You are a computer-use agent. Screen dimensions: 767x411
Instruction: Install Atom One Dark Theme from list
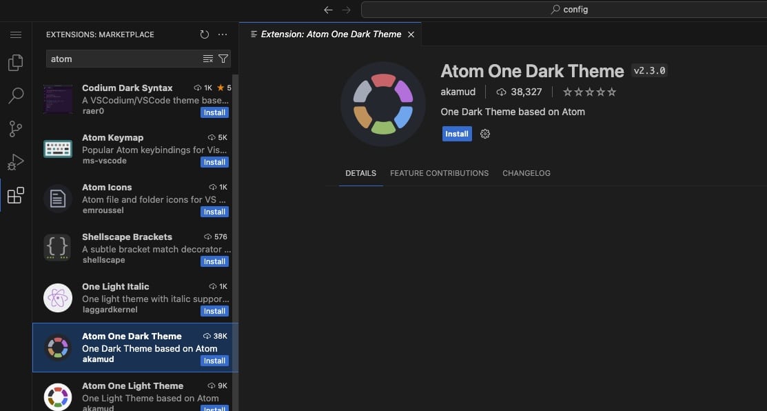click(x=214, y=361)
